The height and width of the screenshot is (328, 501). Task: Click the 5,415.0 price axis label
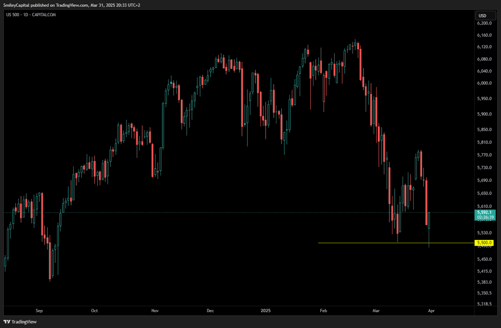pyautogui.click(x=484, y=271)
